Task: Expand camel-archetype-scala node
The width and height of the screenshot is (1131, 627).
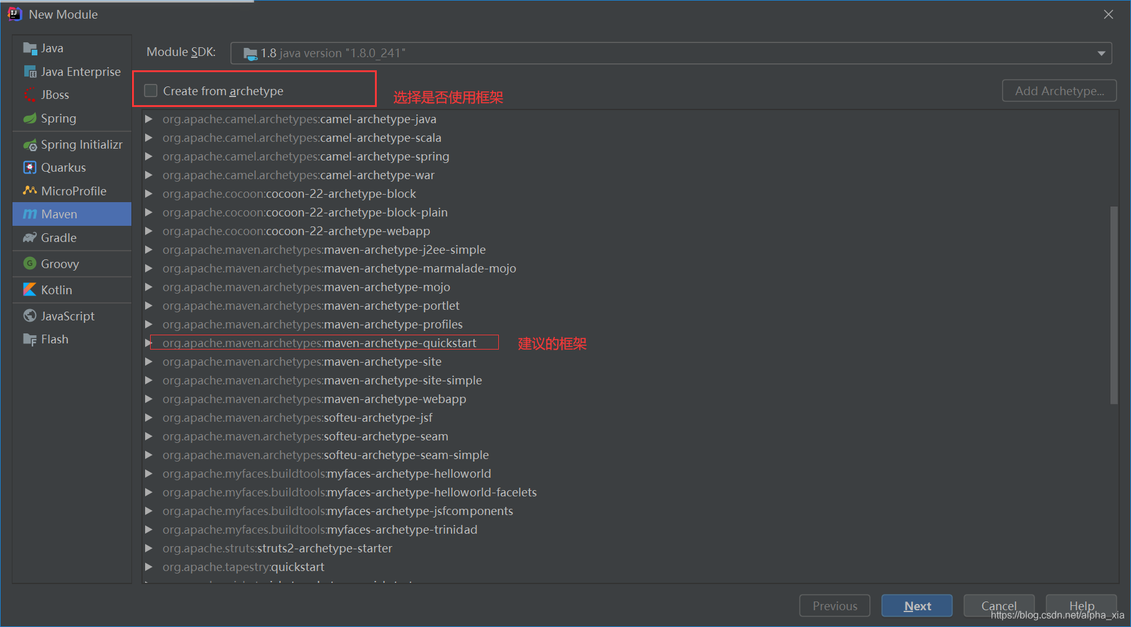Action: coord(149,137)
